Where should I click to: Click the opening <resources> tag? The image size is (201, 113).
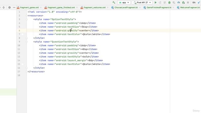tap(35, 16)
